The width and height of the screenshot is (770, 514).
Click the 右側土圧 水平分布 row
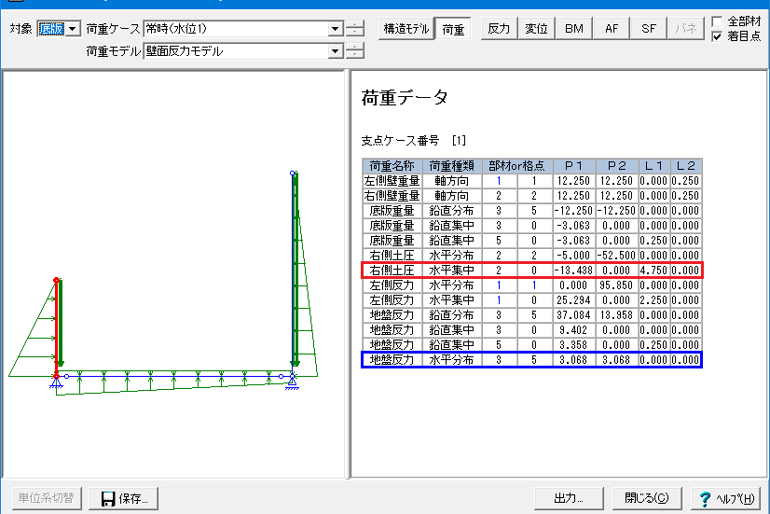(532, 256)
